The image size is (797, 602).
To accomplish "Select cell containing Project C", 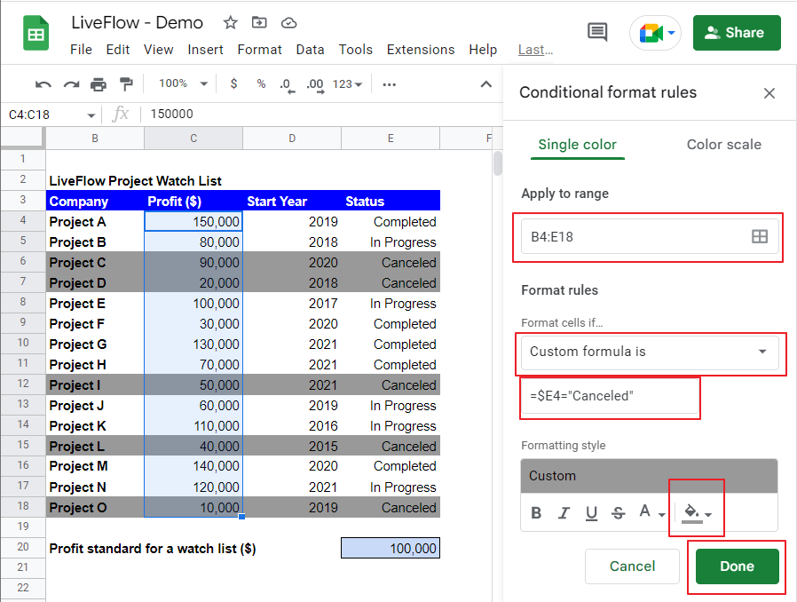I will pyautogui.click(x=95, y=262).
